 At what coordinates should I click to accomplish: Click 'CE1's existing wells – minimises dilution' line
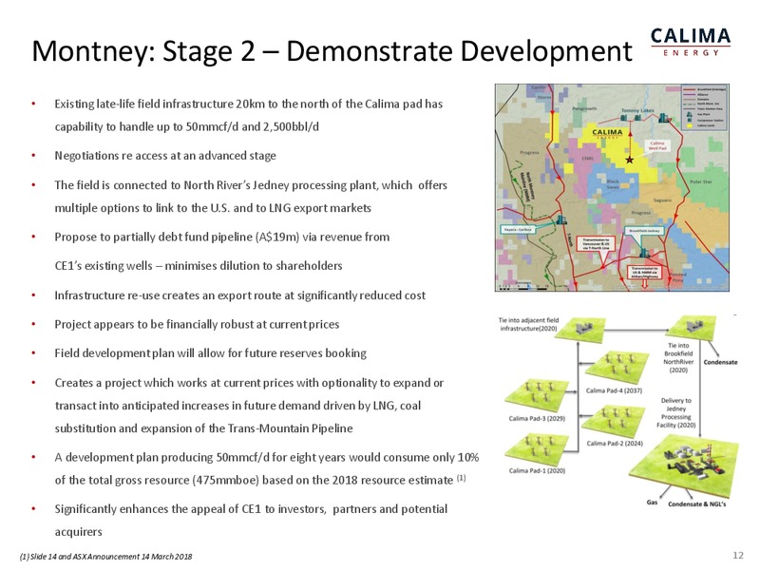point(199,266)
